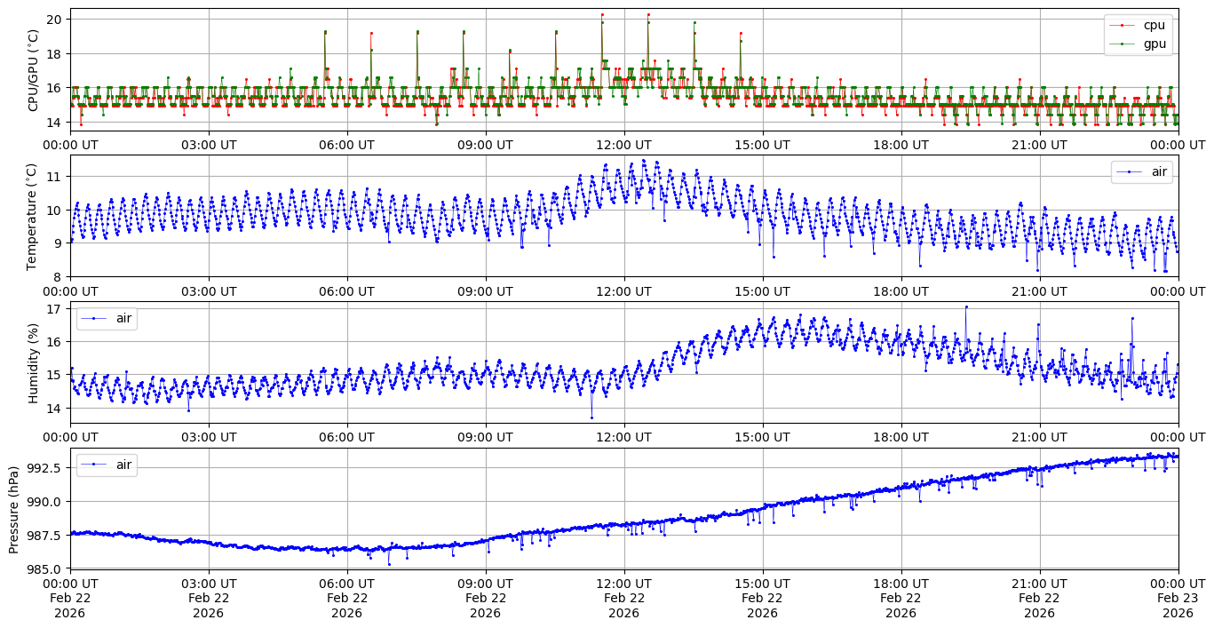Click the green gpu legend line marker
This screenshot has width=1214, height=628.
tap(1123, 43)
